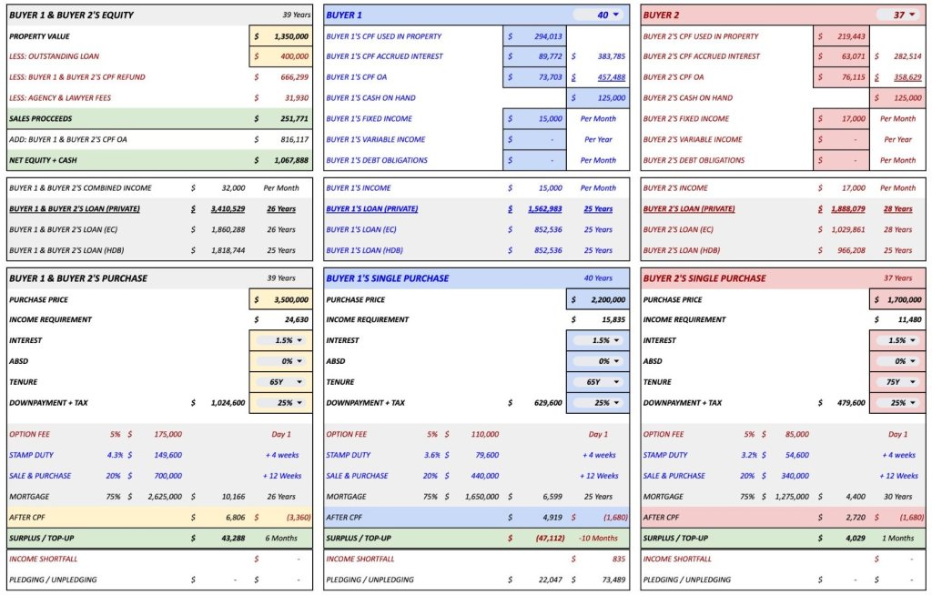Image resolution: width=932 pixels, height=595 pixels.
Task: Open joint purchase interest 1.5% dropdown
Action: [x=281, y=340]
